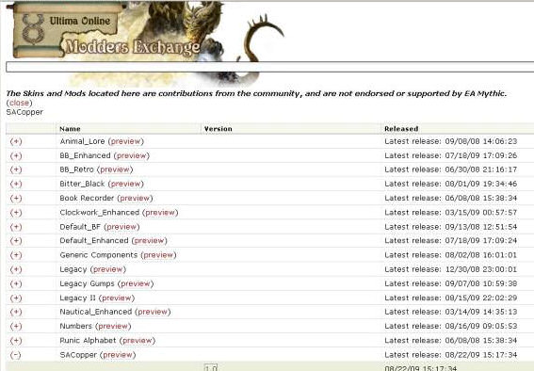Click the Name column header
534x371 pixels.
coord(70,129)
